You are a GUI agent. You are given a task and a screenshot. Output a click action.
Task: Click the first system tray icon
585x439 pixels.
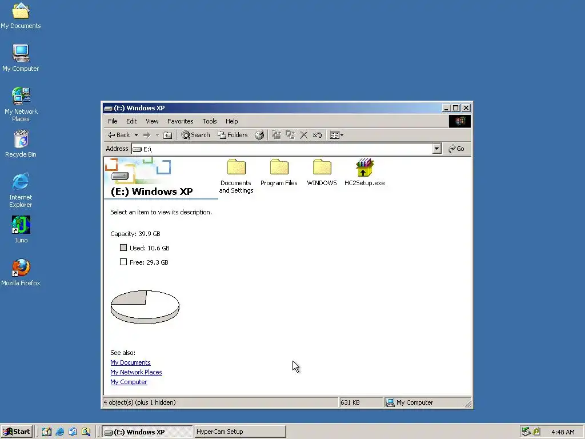coord(526,432)
